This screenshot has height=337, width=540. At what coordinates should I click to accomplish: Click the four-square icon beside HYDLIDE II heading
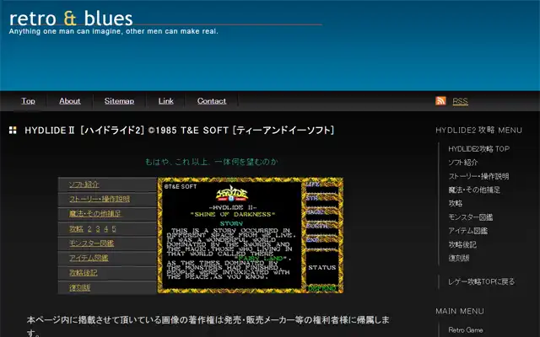[13, 130]
